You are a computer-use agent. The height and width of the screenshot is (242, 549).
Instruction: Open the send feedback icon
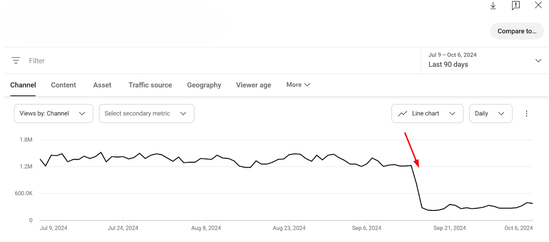pyautogui.click(x=516, y=5)
